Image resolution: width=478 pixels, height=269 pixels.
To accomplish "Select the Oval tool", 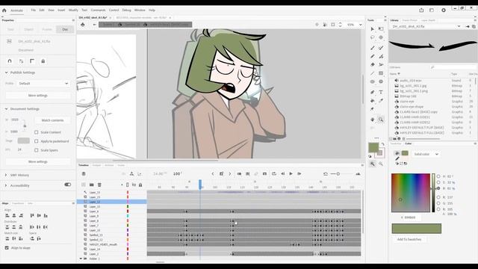I will point(372,81).
